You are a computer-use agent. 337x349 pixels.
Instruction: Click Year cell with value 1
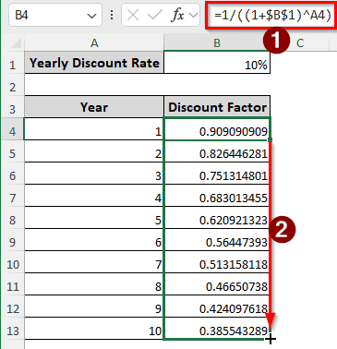point(94,129)
